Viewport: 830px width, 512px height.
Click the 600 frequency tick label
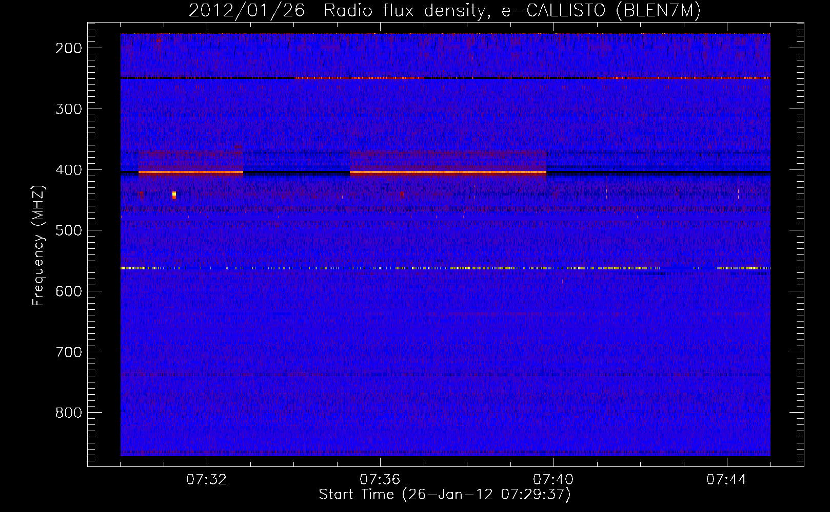pyautogui.click(x=68, y=291)
